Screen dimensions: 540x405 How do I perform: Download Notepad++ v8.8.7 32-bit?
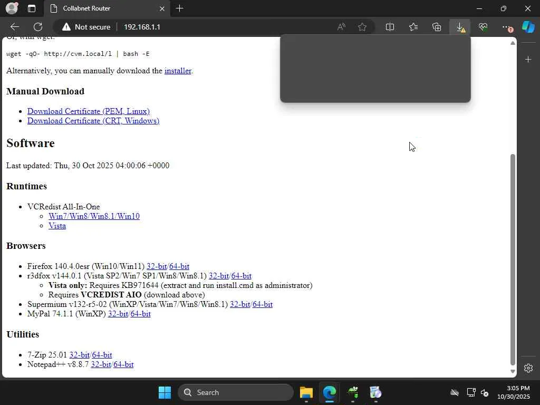click(101, 364)
